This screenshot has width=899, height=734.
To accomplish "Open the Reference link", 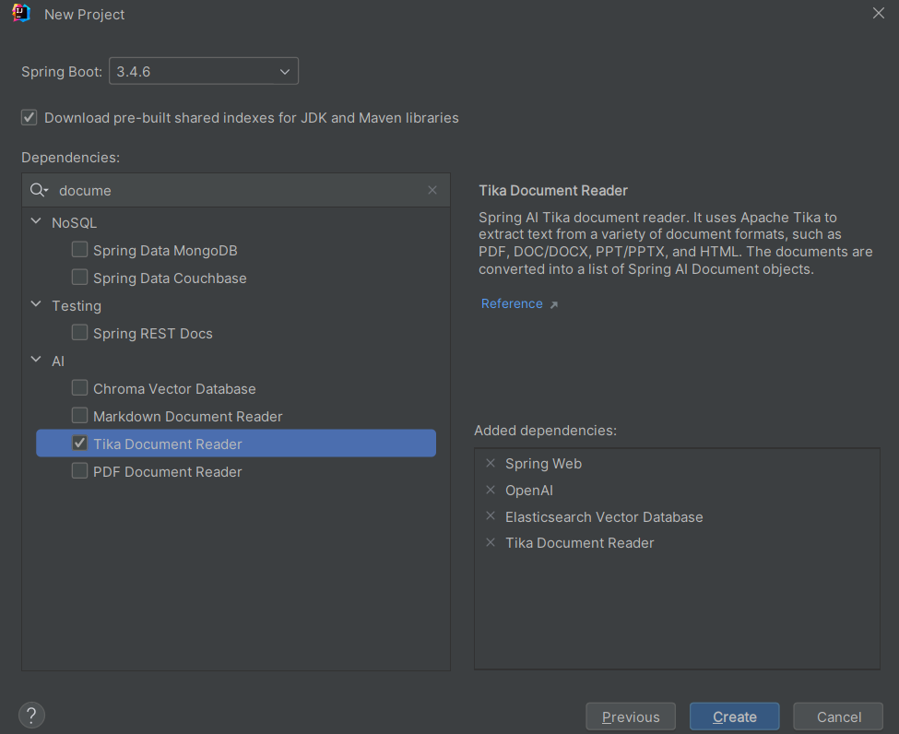I will click(x=512, y=303).
